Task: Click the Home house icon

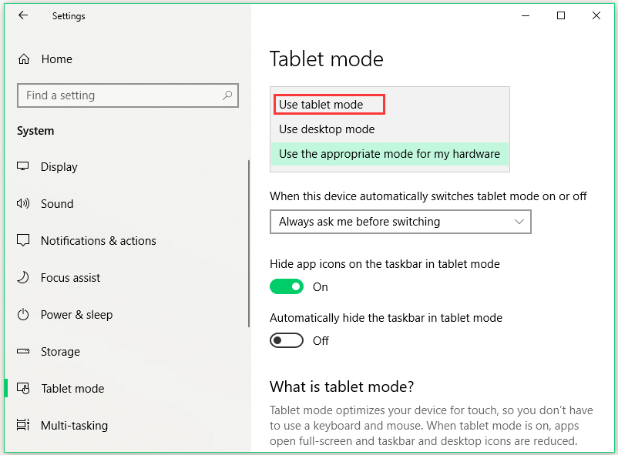Action: [25, 59]
